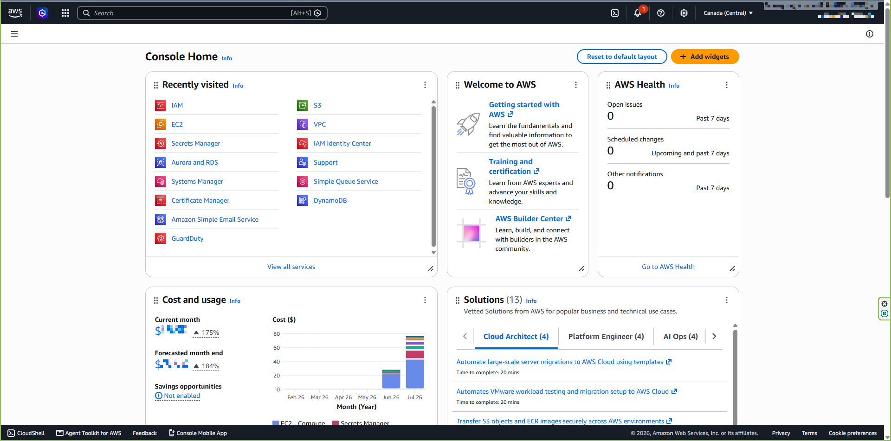
Task: Show next Solutions tabs with right chevron
Action: click(714, 336)
